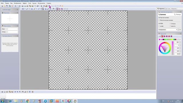Open the pencil tool dropdown arrow
The width and height of the screenshot is (183, 103).
click(36, 9)
